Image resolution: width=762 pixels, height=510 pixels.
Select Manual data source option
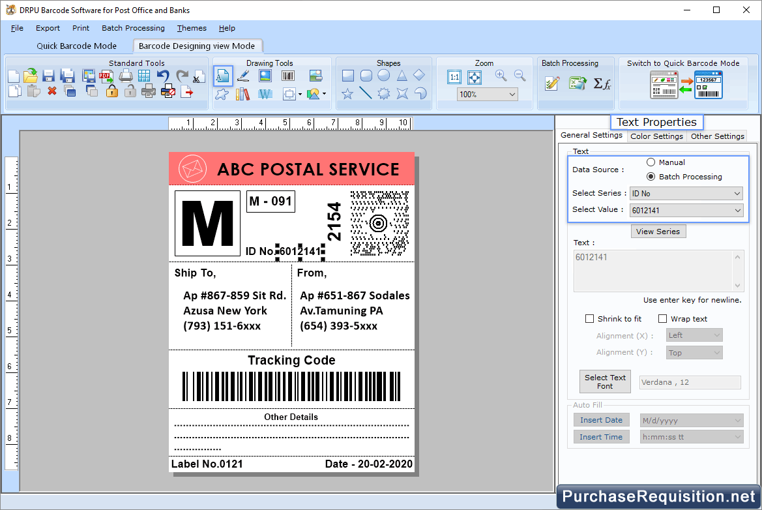click(651, 162)
